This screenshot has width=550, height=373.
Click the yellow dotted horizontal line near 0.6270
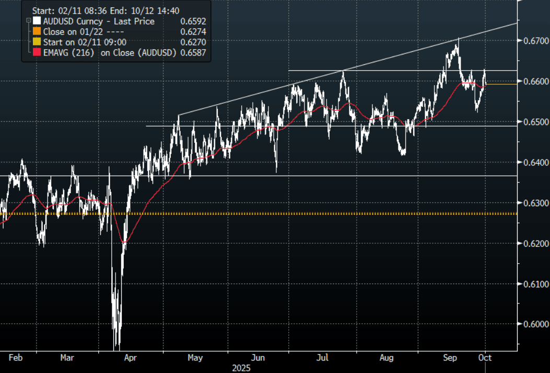click(x=259, y=213)
